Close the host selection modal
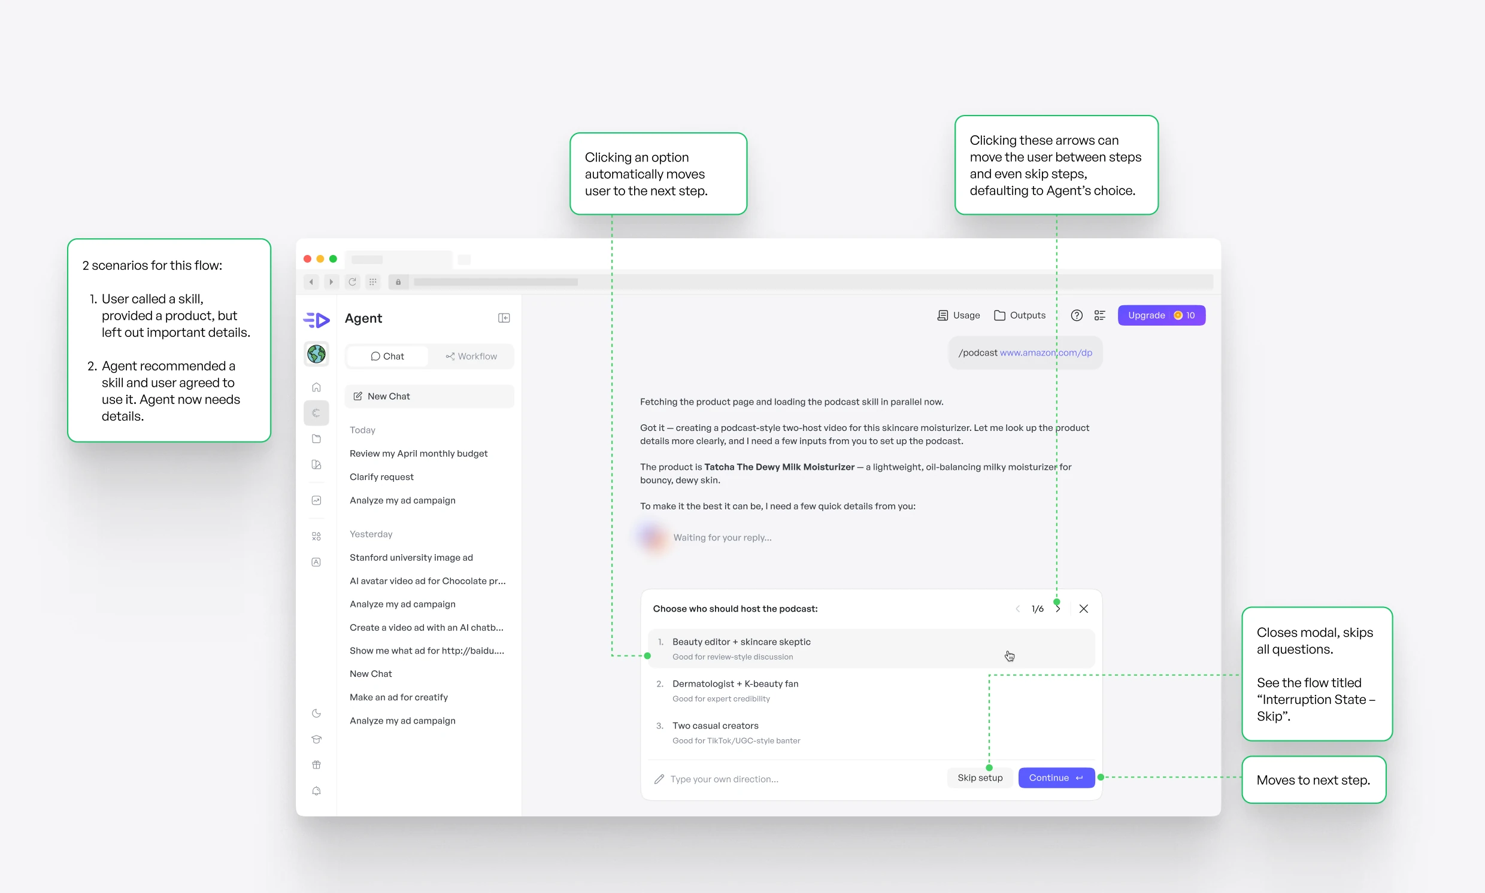 (x=1083, y=608)
